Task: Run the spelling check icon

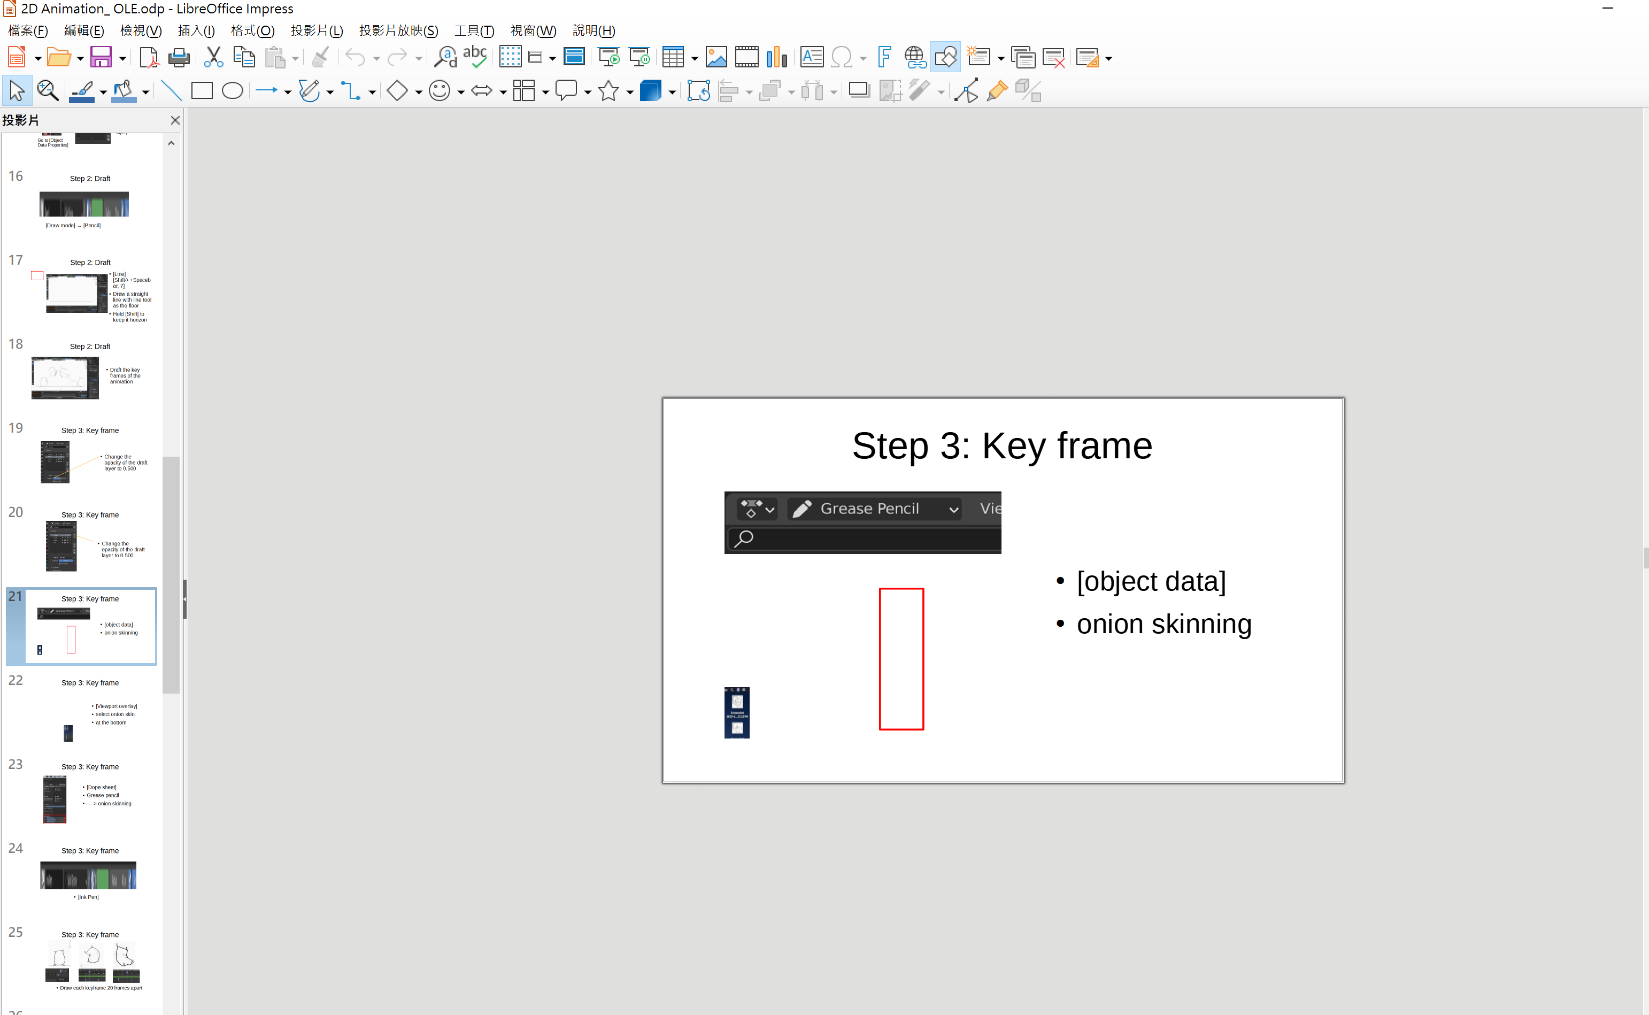Action: tap(475, 58)
